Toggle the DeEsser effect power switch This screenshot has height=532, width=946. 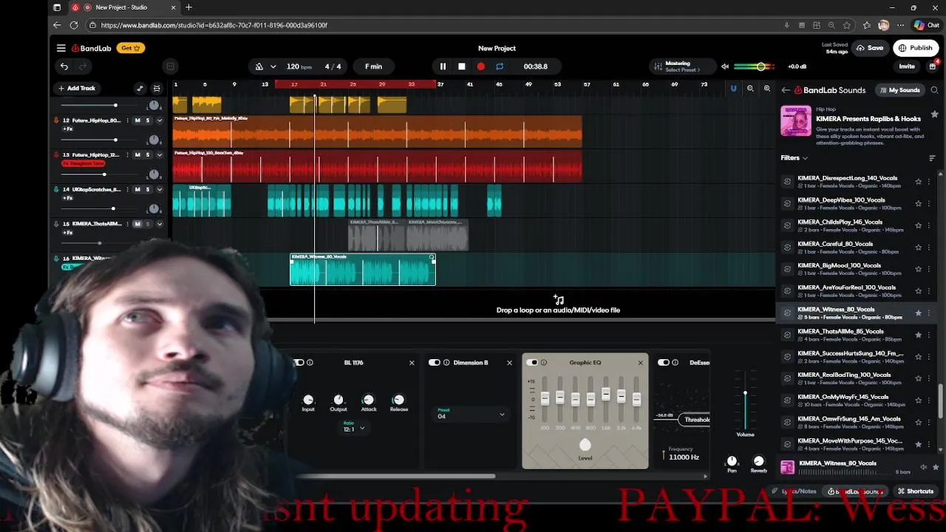point(664,363)
